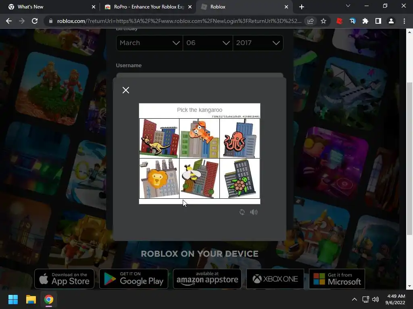The width and height of the screenshot is (413, 309).
Task: Open the volume tray icon
Action: pos(375,299)
